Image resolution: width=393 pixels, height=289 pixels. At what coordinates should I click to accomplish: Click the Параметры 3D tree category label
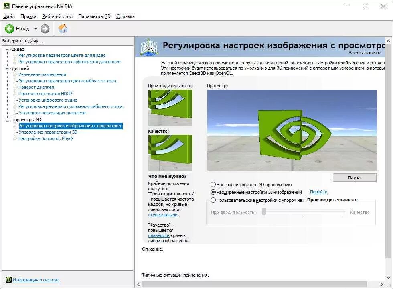pos(26,120)
